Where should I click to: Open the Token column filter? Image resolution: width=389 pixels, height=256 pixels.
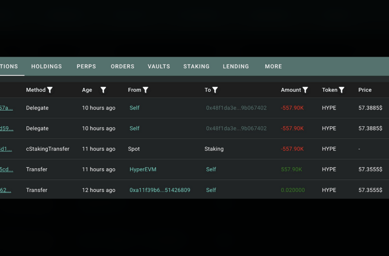[x=341, y=90]
